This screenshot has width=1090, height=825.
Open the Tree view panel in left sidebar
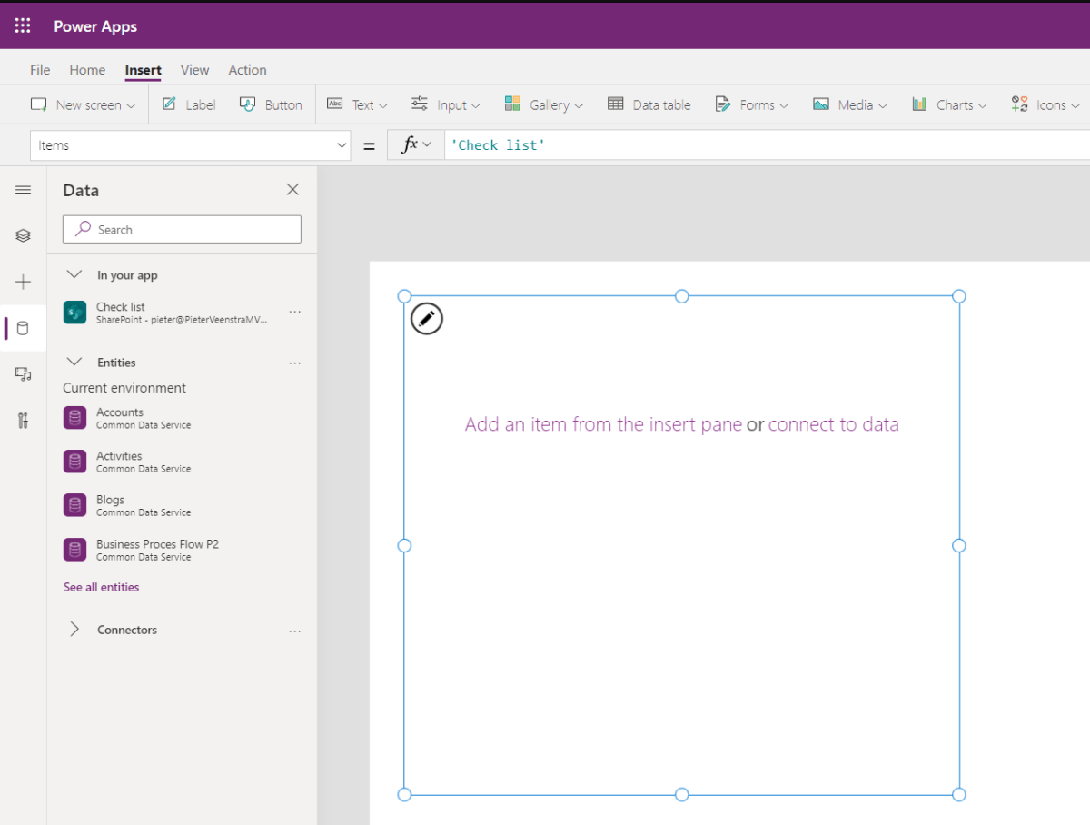[x=24, y=235]
